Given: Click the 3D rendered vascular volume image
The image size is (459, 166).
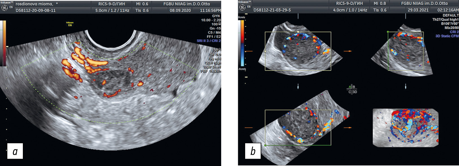Looking at the screenshot, I should [406, 128].
